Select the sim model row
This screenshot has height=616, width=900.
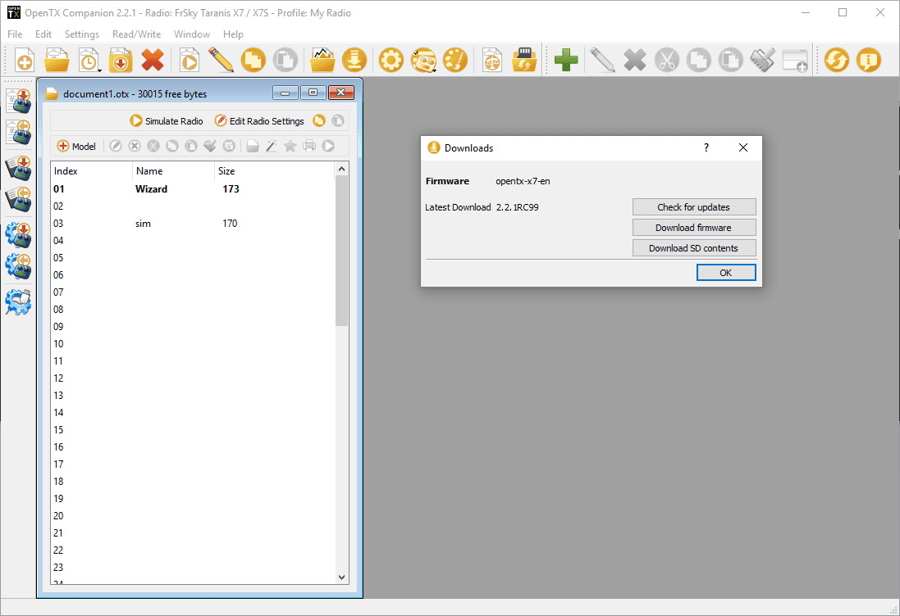[x=192, y=224]
